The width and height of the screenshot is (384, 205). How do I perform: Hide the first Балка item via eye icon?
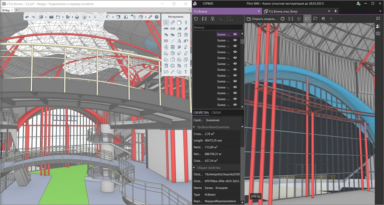point(235,34)
